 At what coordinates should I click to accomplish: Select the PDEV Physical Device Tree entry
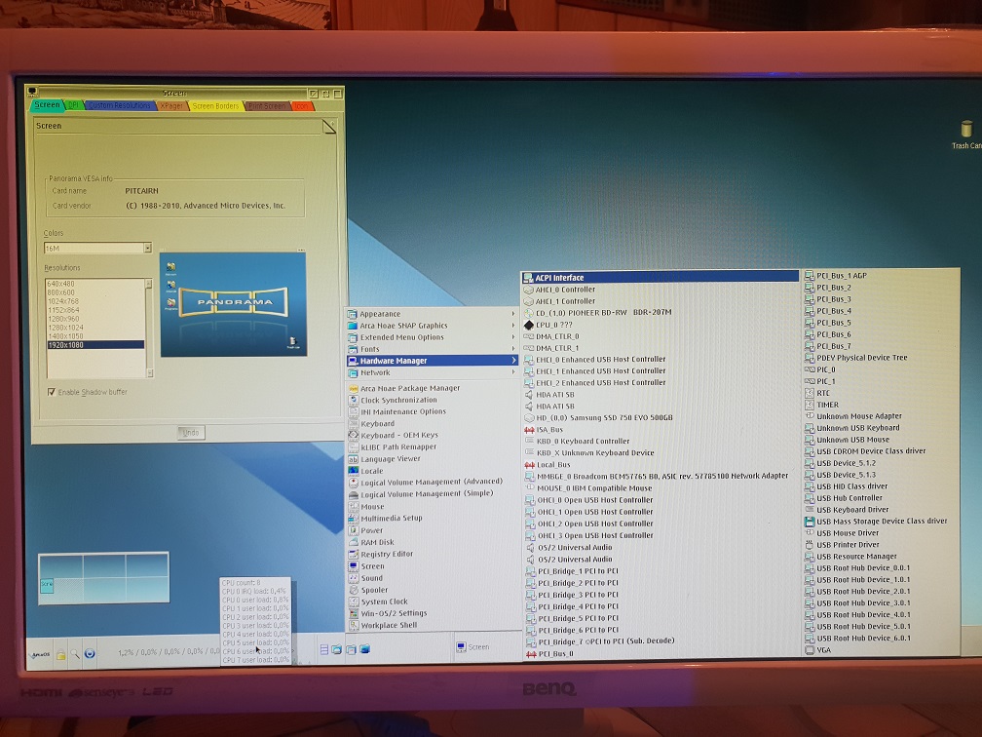(x=881, y=358)
